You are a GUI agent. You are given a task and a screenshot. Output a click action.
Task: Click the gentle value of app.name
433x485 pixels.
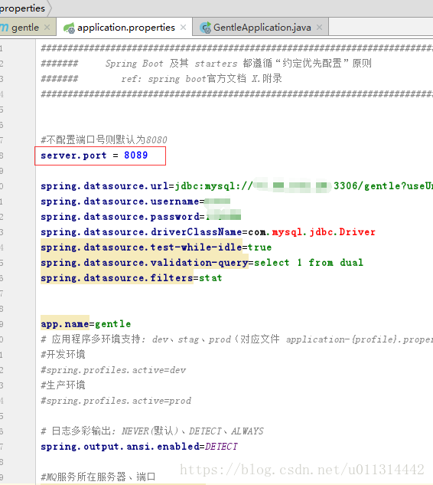tap(112, 324)
